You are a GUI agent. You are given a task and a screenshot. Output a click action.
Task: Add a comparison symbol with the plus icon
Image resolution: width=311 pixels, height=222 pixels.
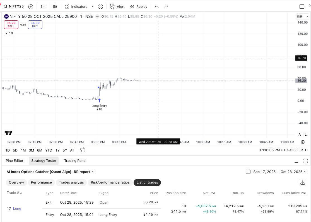(x=31, y=6)
